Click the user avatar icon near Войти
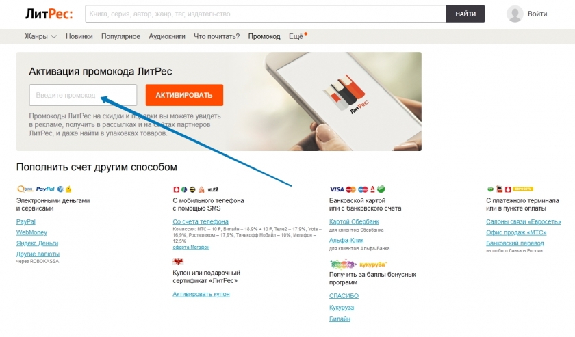Image resolution: width=575 pixels, height=337 pixels. [515, 14]
